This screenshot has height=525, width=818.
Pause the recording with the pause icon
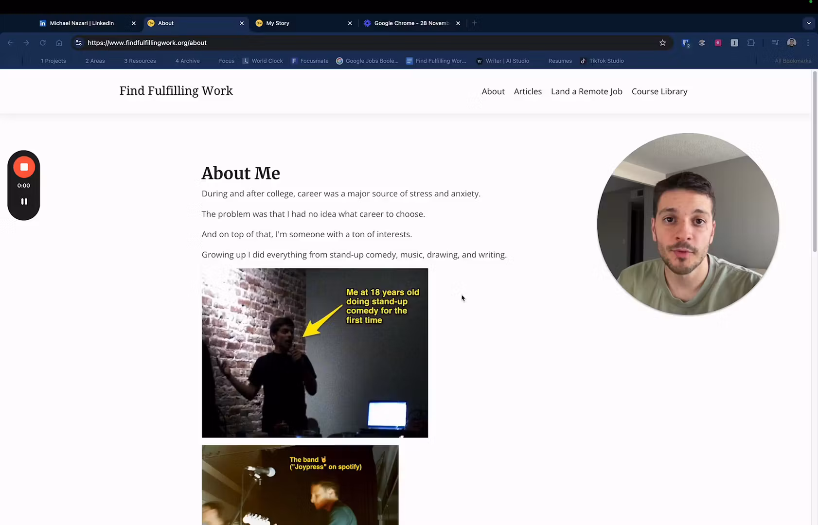tap(24, 201)
